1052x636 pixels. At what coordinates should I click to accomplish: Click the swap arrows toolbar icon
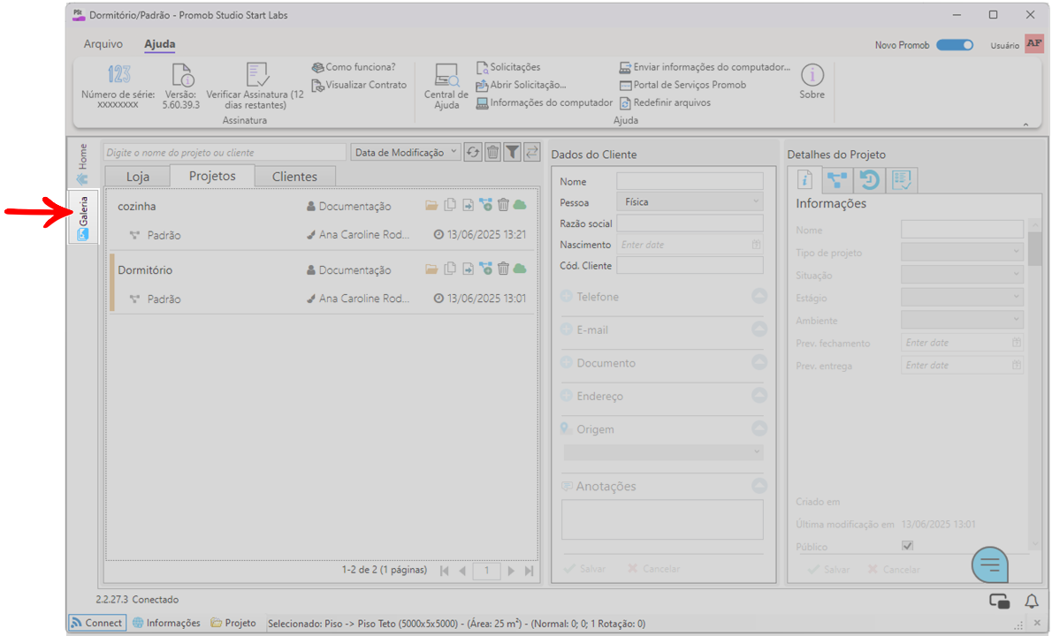coord(532,152)
